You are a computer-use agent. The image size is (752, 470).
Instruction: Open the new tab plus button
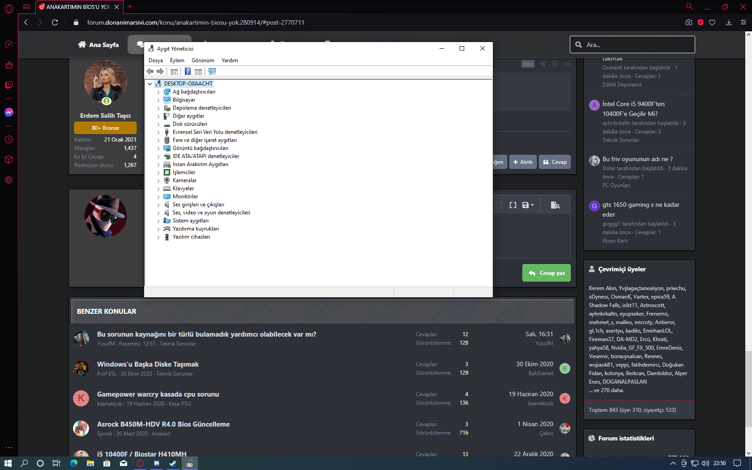pyautogui.click(x=130, y=7)
